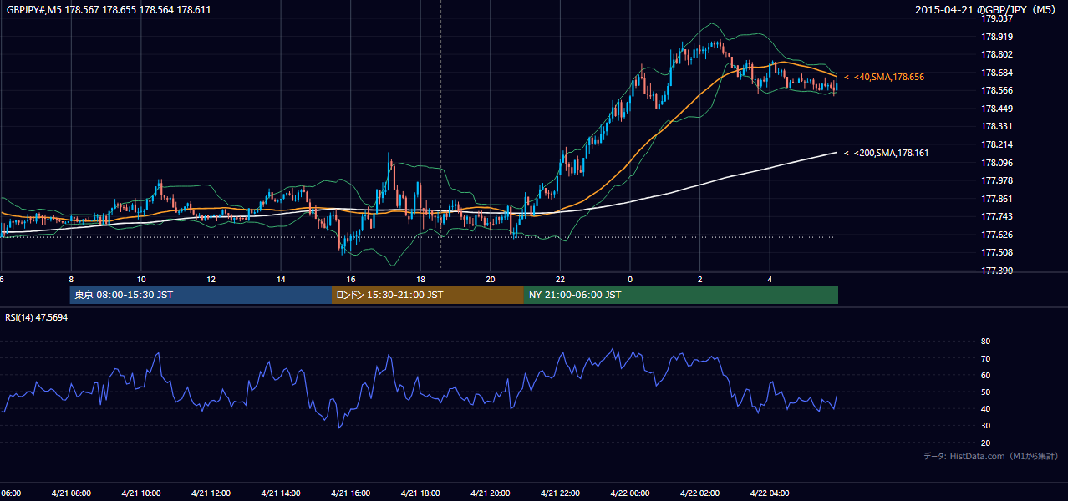This screenshot has width=1068, height=501.
Task: Click the 200 SMA 178.161 label
Action: (886, 153)
